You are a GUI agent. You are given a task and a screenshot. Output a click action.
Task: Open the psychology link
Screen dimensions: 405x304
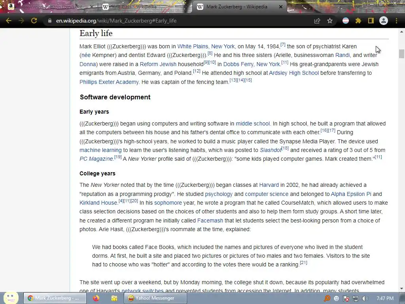(x=218, y=194)
